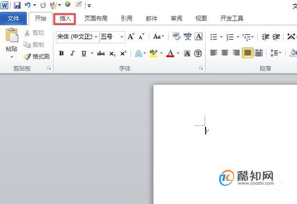Screen dimensions: 297x204
Task: Select the 格式刷 (Format Painter) tool
Action: pyautogui.click(x=36, y=57)
